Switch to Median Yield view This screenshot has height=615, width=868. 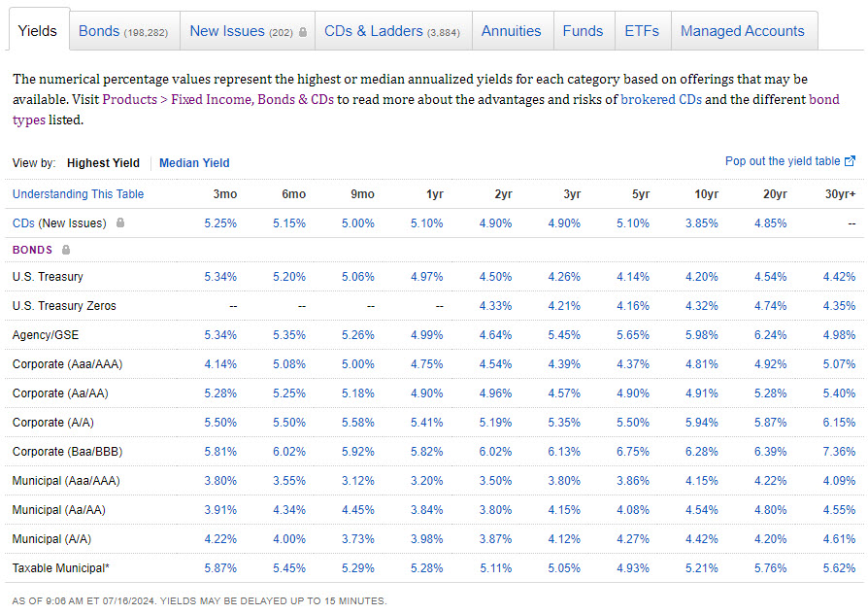[x=194, y=163]
